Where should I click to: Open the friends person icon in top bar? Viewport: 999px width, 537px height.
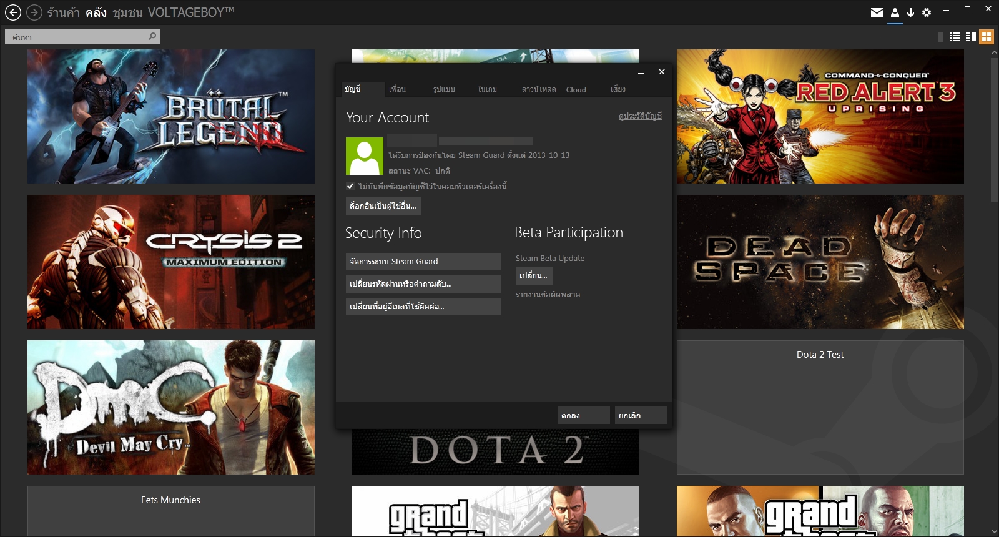(895, 12)
